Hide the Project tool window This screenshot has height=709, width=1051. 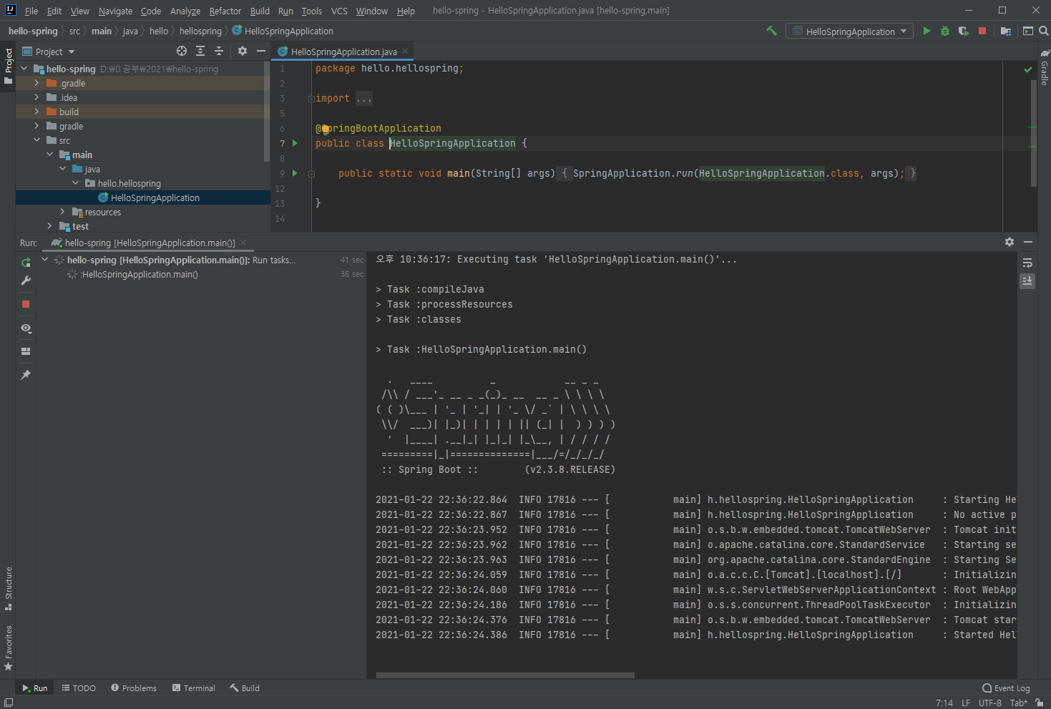point(261,51)
